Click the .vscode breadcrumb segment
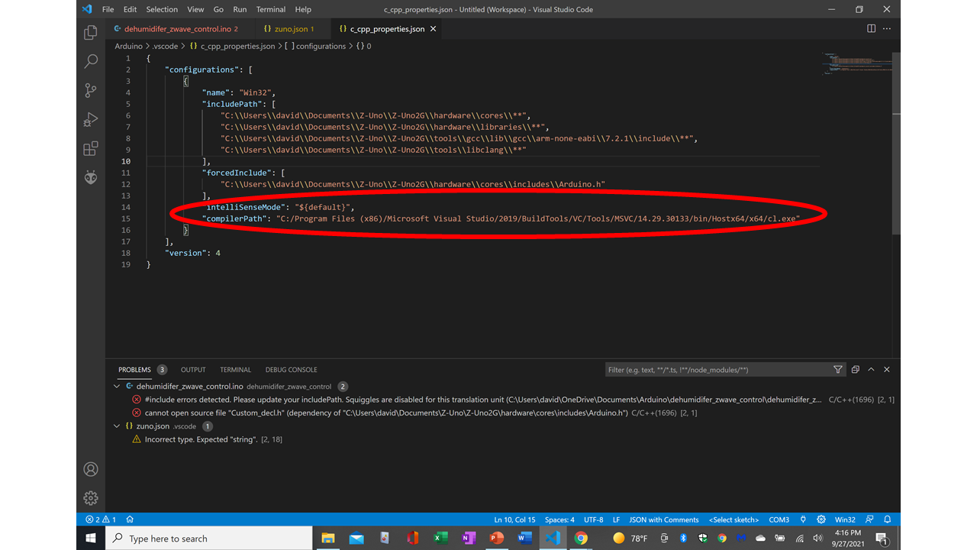Viewport: 977px width, 550px height. coord(164,46)
